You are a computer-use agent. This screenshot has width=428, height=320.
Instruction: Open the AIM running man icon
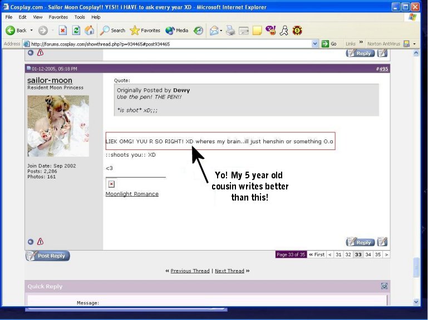284,31
